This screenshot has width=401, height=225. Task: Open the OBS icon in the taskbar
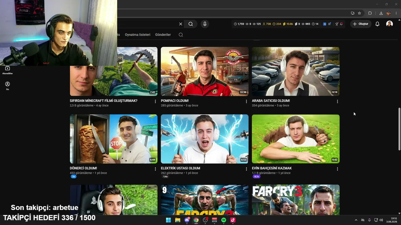coord(206,220)
